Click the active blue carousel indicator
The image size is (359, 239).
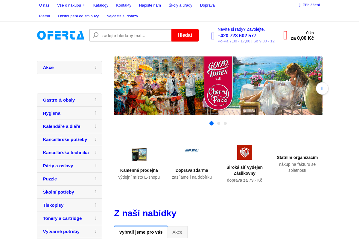pyautogui.click(x=212, y=123)
